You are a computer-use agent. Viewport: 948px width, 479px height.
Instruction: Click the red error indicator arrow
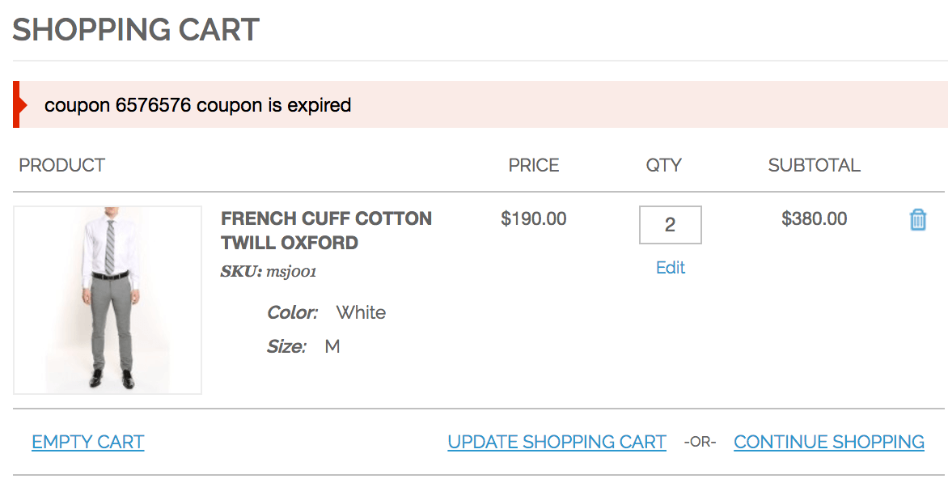(x=18, y=104)
